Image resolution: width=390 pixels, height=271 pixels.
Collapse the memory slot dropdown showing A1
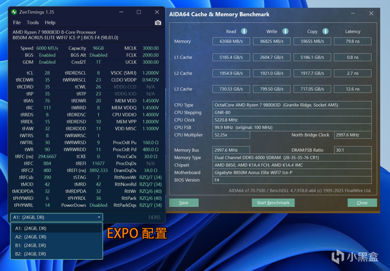[57, 217]
